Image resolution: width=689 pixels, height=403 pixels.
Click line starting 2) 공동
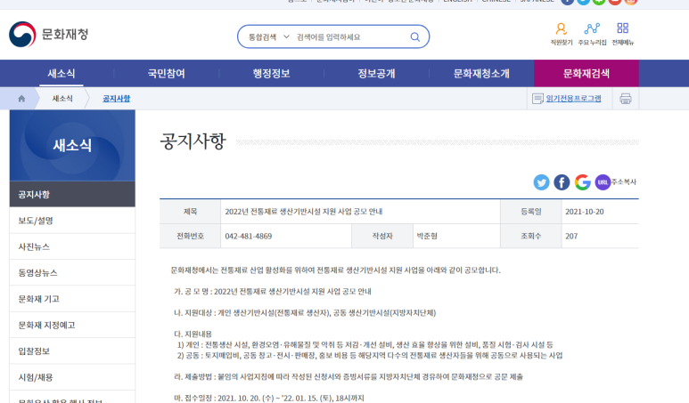point(370,355)
